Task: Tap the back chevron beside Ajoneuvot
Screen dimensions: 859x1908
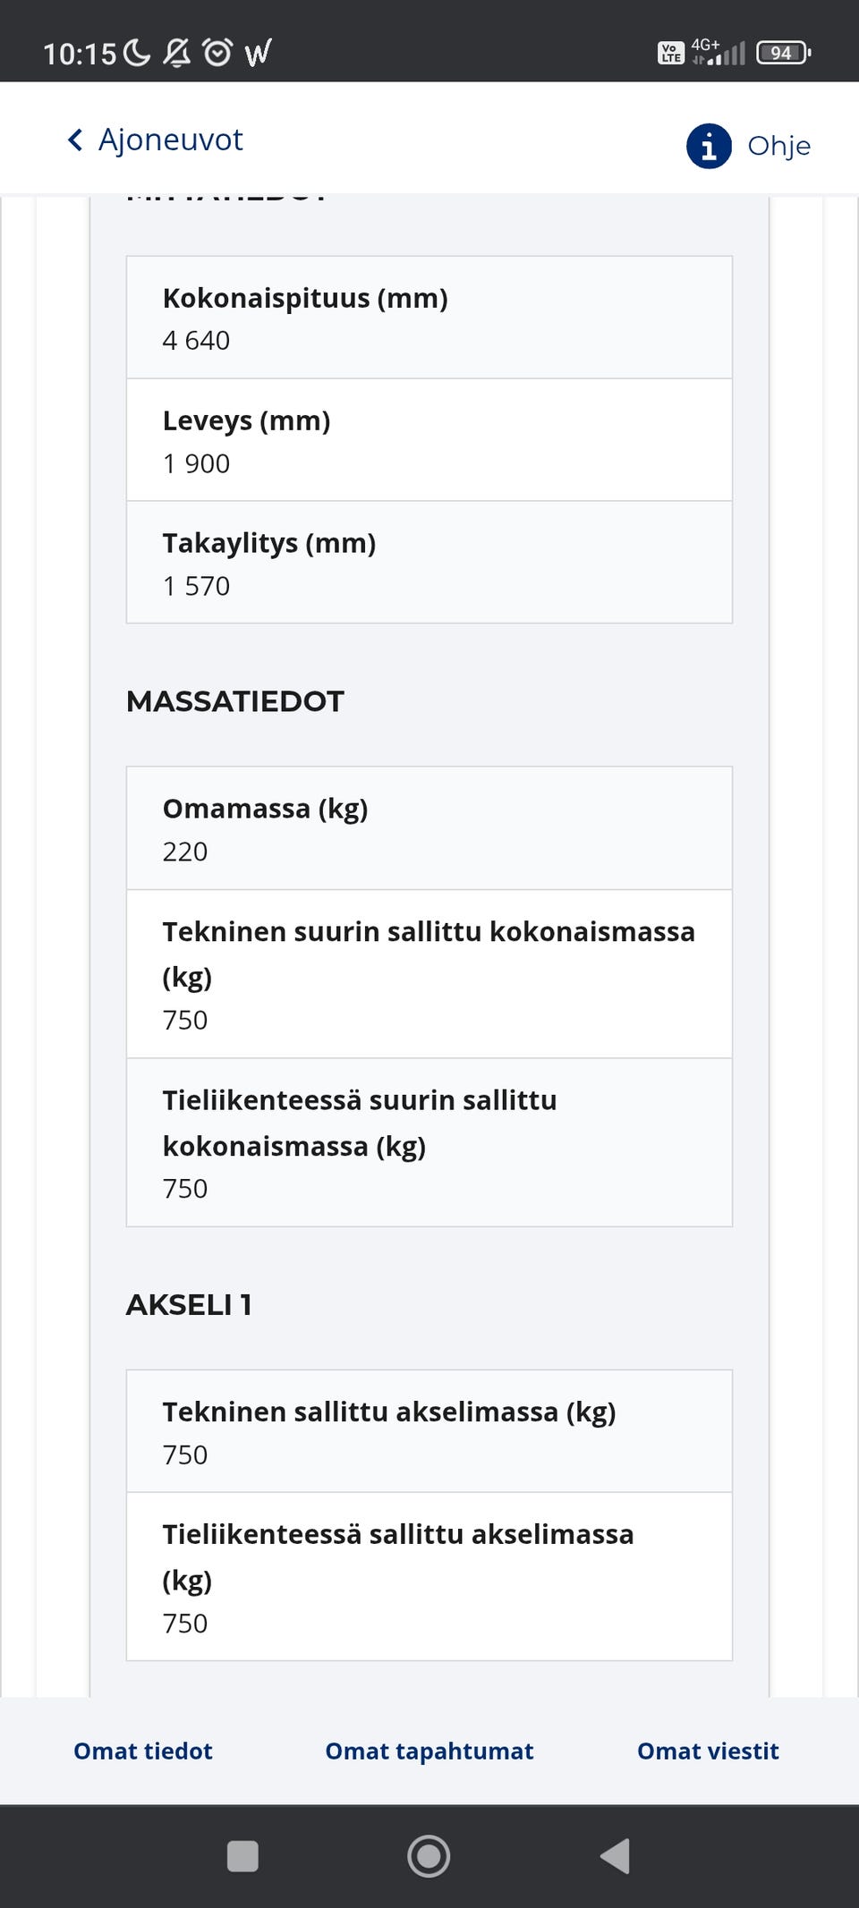Action: pos(76,140)
